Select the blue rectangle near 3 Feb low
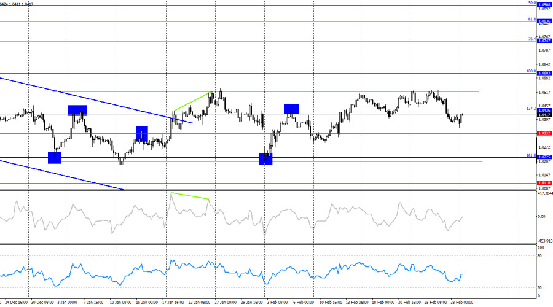Image resolution: width=553 pixels, height=307 pixels. pyautogui.click(x=266, y=158)
